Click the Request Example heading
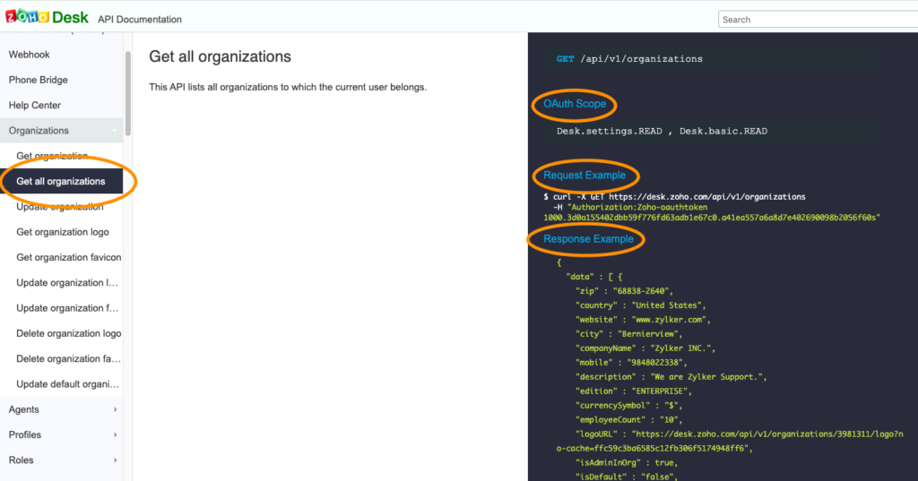The image size is (918, 481). [x=585, y=175]
